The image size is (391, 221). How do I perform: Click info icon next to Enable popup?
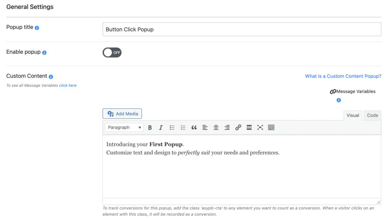(x=44, y=53)
